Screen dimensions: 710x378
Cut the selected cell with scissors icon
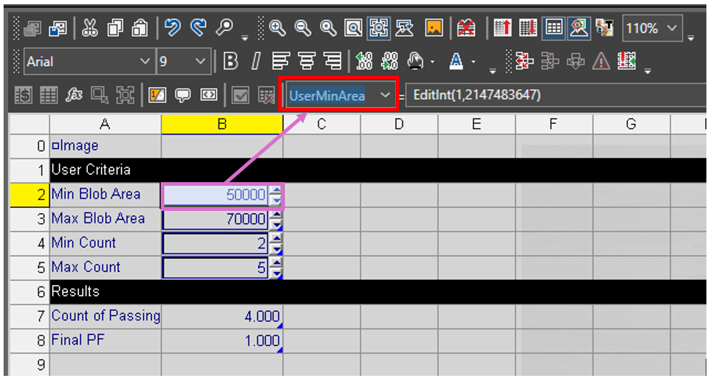pyautogui.click(x=89, y=29)
